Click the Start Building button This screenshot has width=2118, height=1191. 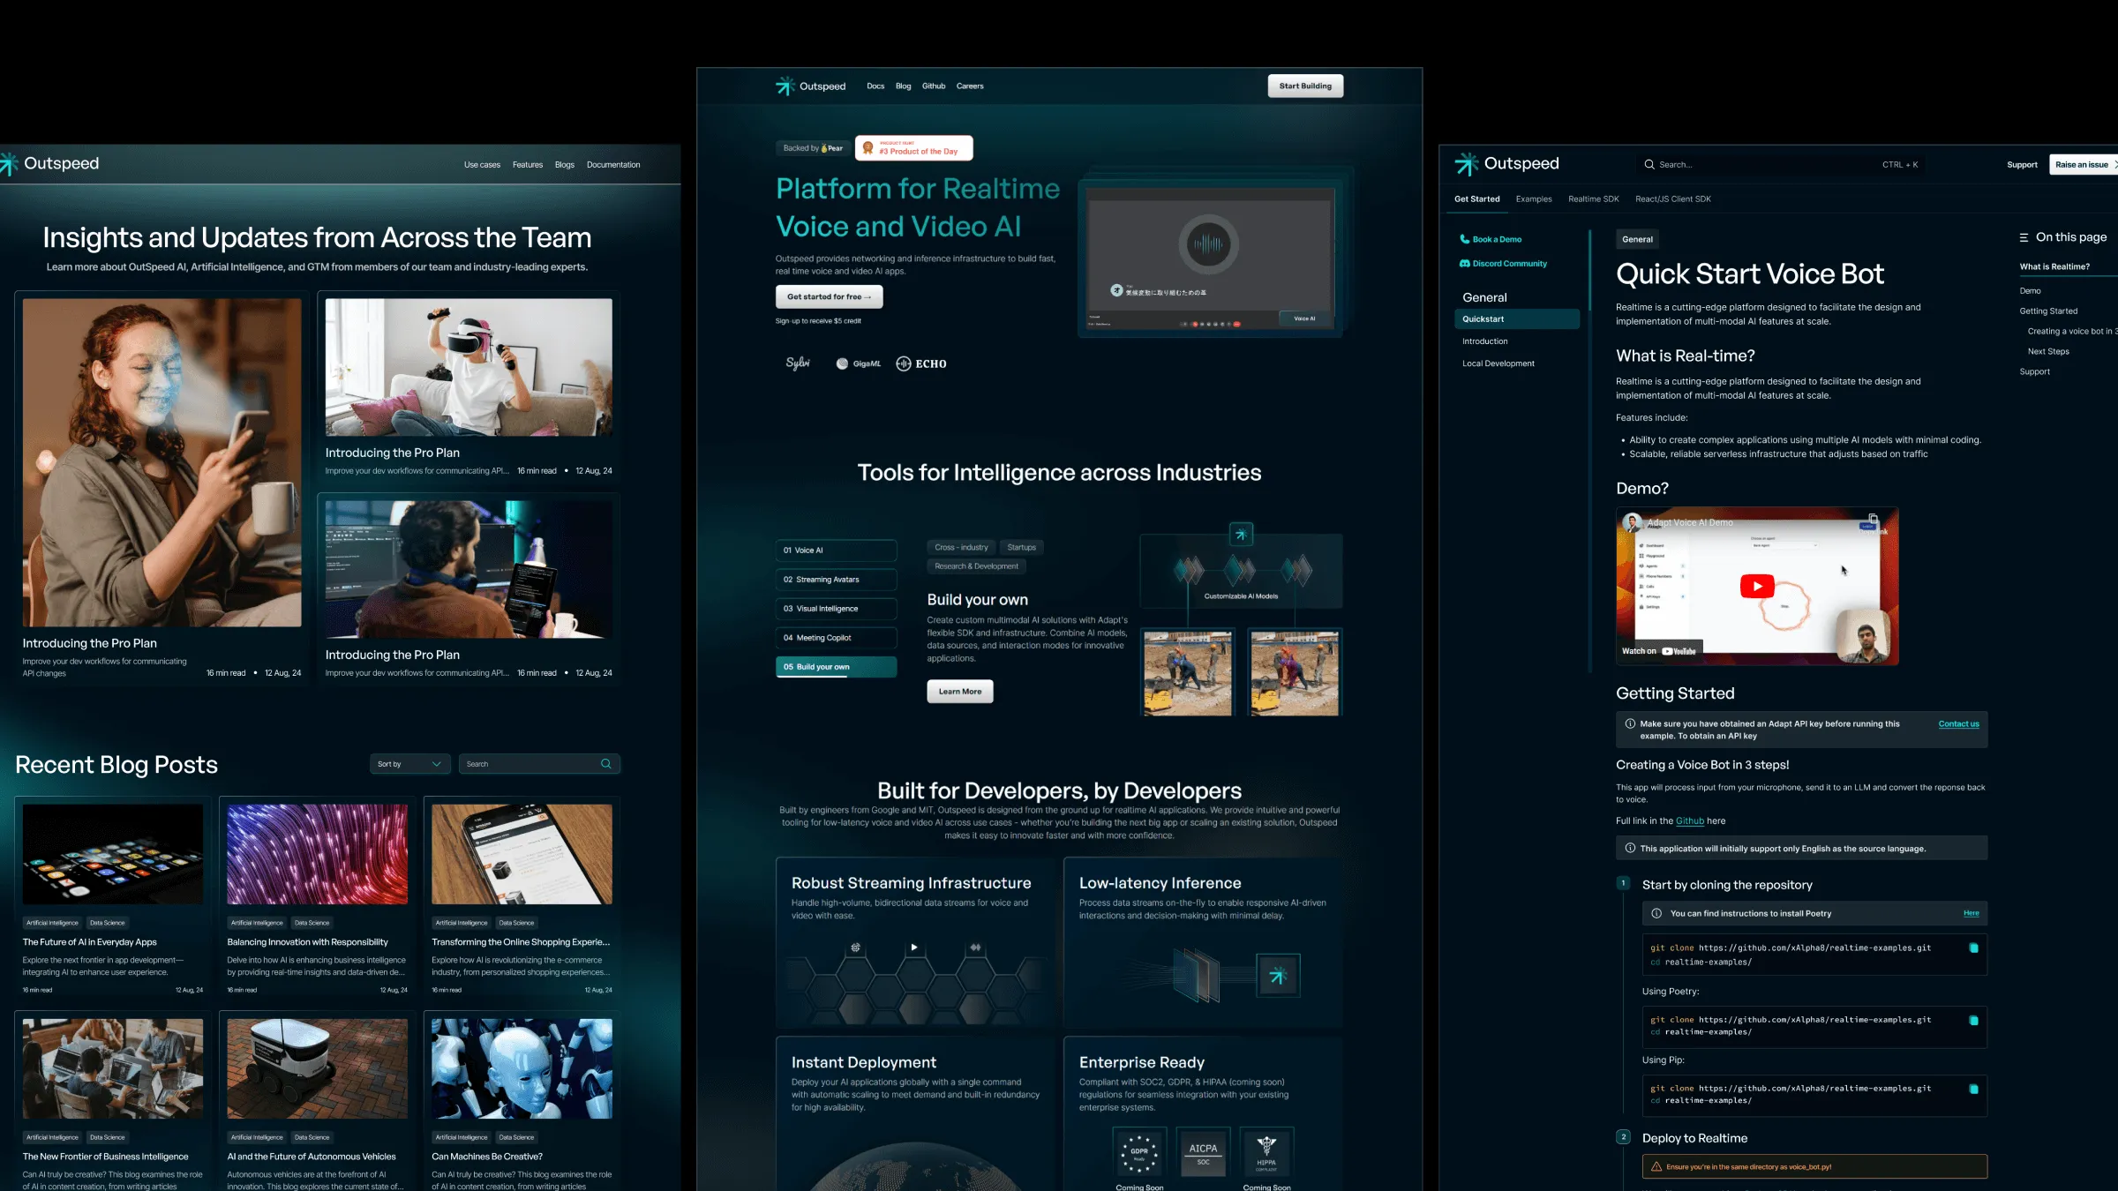pos(1305,86)
